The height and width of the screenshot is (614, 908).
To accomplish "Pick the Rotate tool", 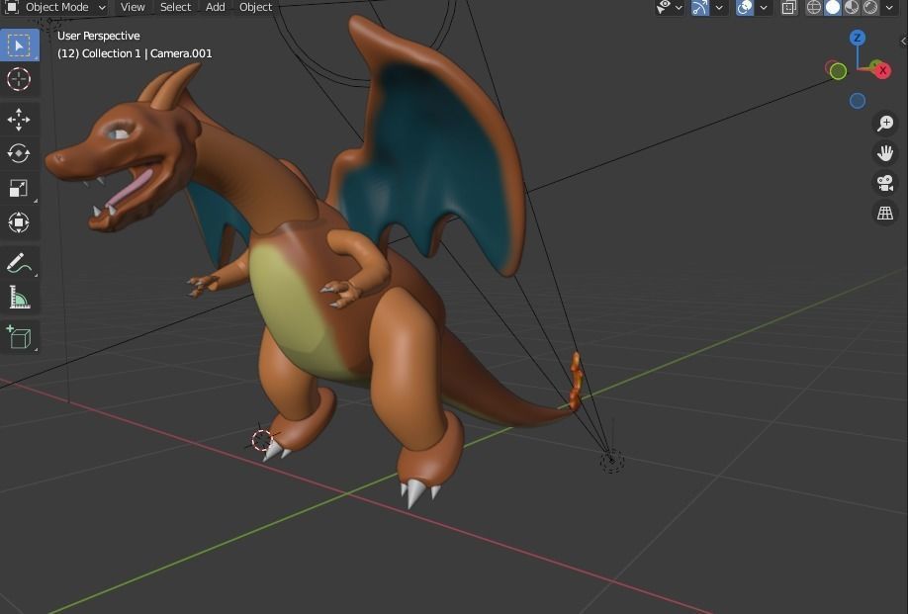I will coord(19,153).
